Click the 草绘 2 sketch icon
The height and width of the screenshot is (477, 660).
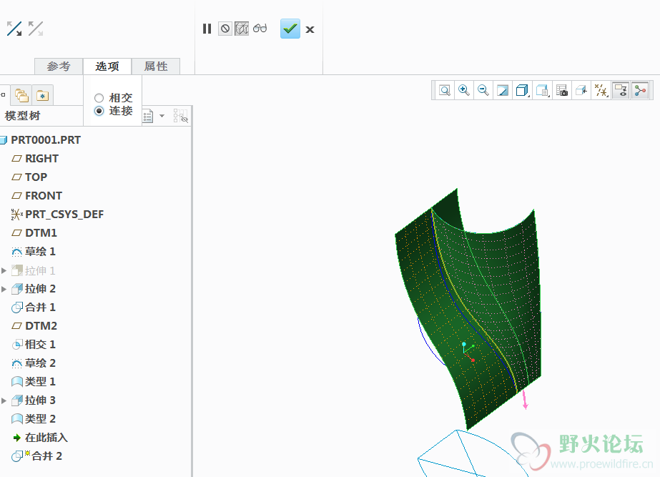click(x=17, y=363)
